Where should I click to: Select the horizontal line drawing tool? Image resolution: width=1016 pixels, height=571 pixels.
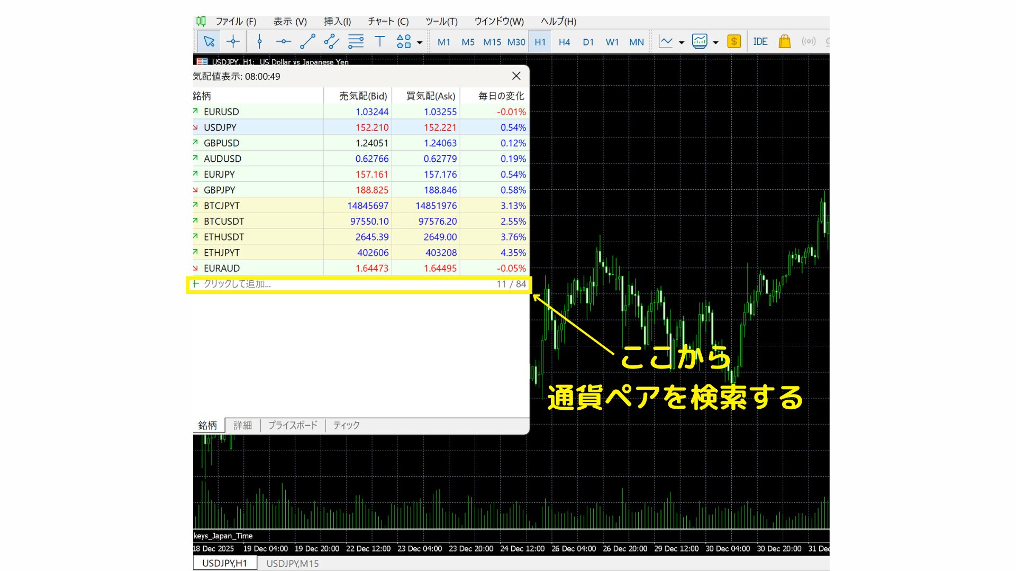pos(283,41)
